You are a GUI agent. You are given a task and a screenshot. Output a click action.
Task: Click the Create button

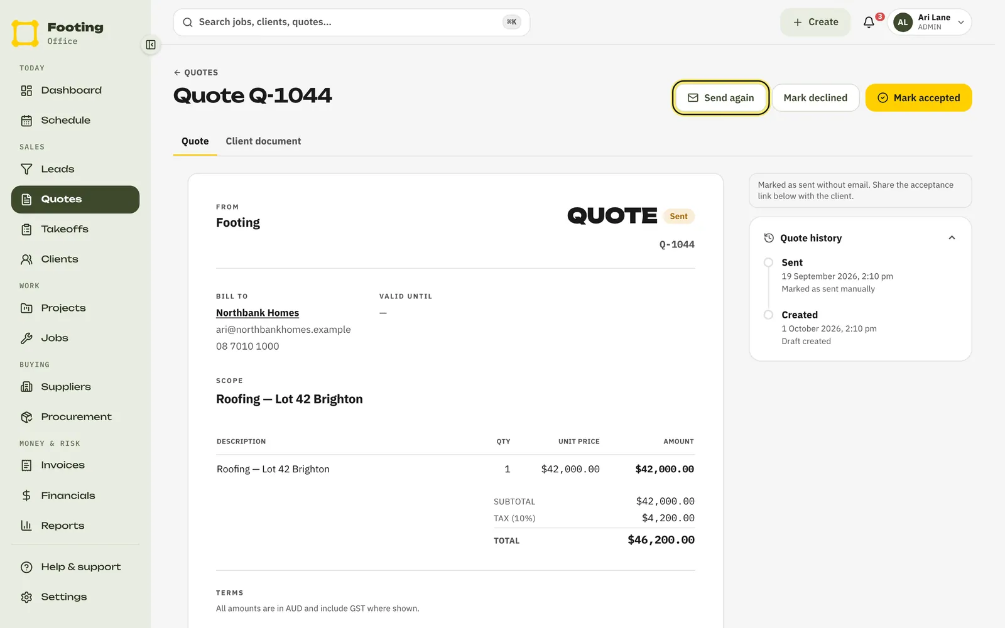click(x=815, y=22)
